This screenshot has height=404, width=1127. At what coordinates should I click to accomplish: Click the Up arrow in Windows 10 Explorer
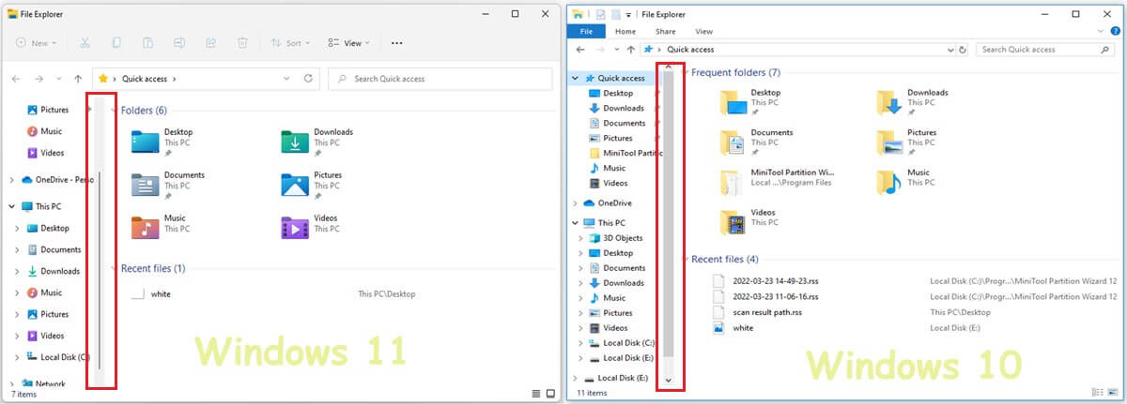point(633,49)
